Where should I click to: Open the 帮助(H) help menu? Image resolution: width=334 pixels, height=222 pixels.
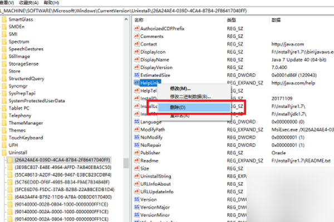(x=51, y=3)
